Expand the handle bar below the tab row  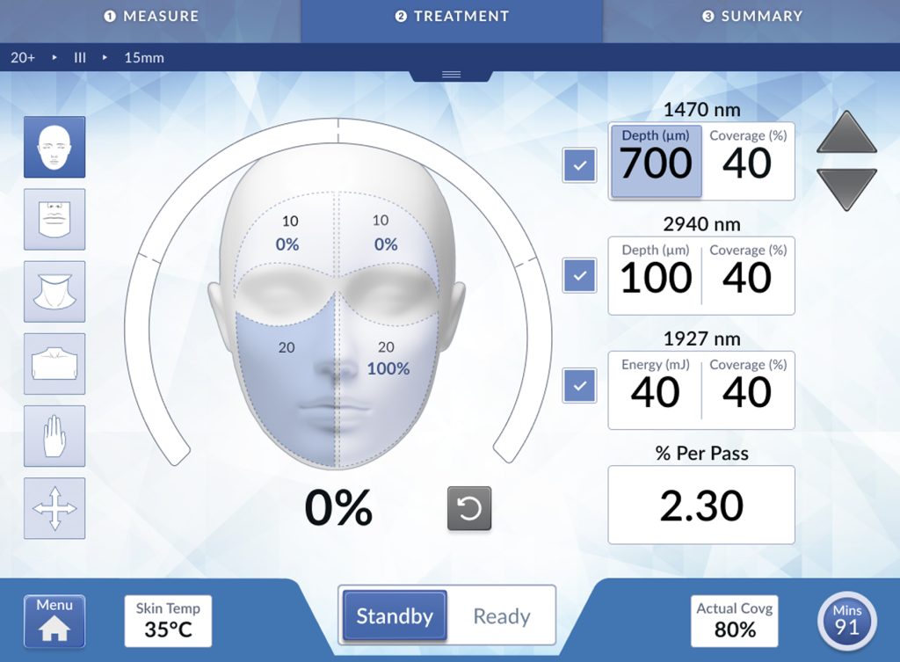tap(451, 75)
